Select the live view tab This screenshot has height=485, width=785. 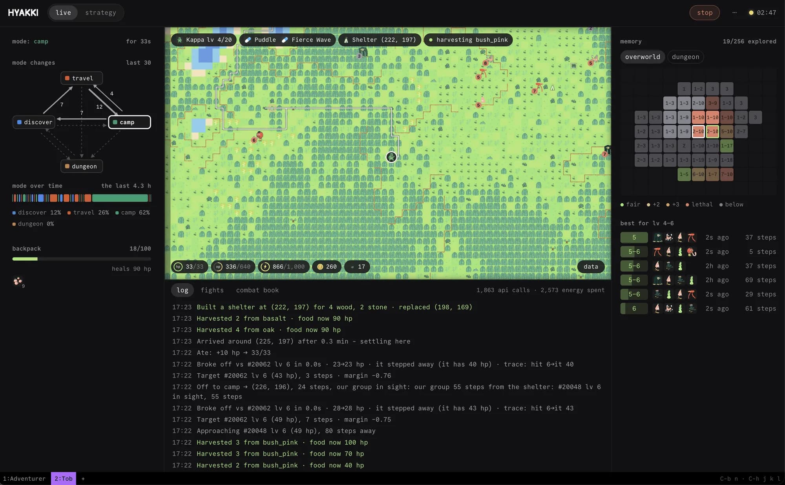pos(63,13)
